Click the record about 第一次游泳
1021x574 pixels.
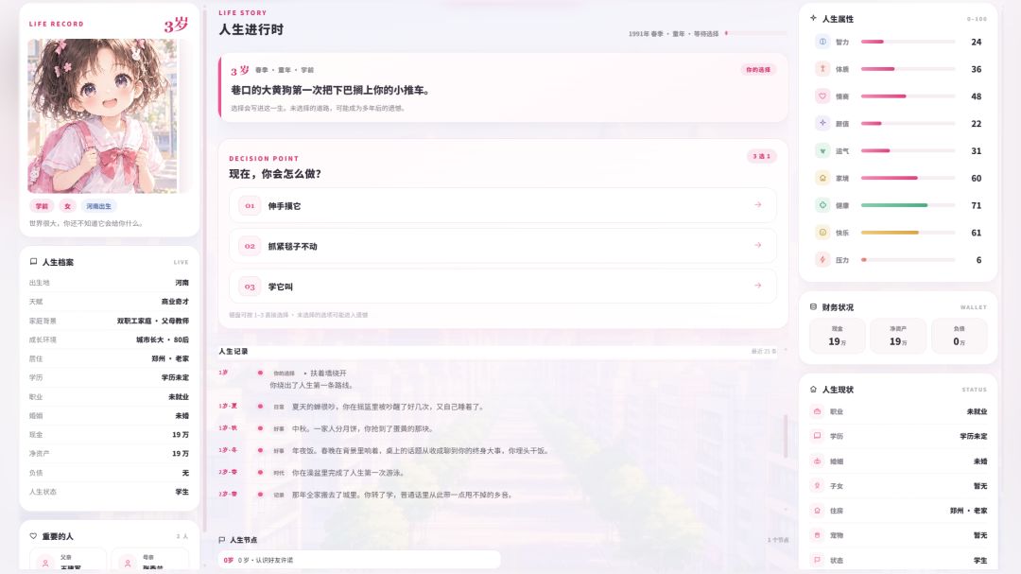coord(498,473)
